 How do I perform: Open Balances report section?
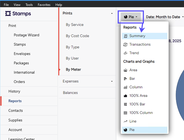70,93
